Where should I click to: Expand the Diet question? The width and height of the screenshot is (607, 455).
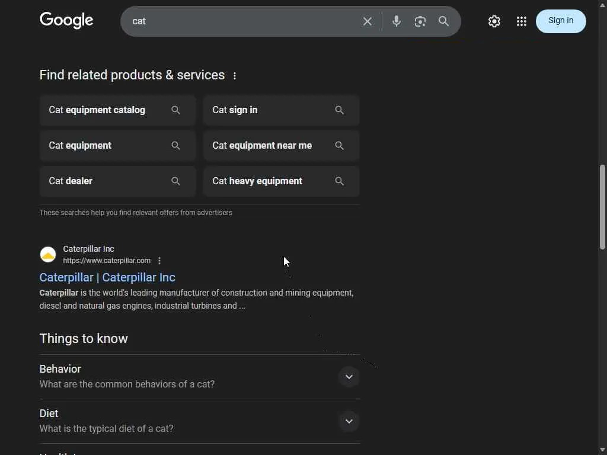click(349, 421)
